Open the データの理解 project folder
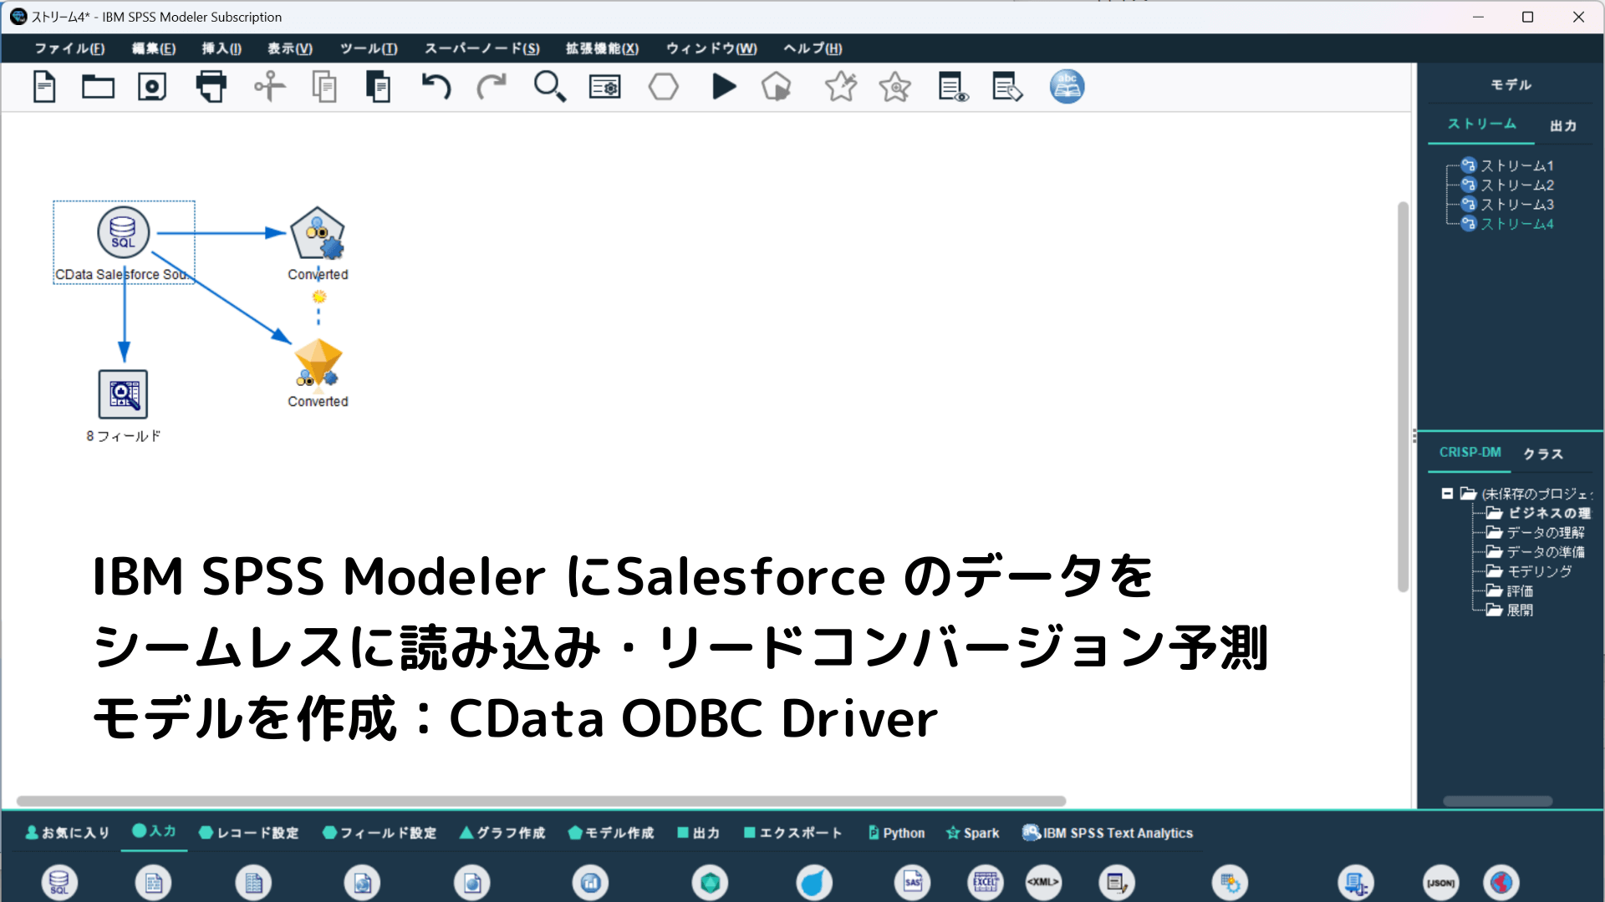The height and width of the screenshot is (902, 1605). (1545, 532)
